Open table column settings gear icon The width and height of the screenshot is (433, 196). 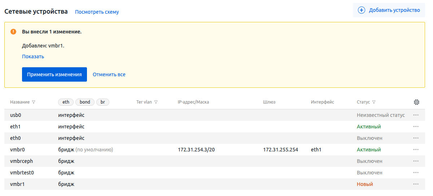point(416,102)
